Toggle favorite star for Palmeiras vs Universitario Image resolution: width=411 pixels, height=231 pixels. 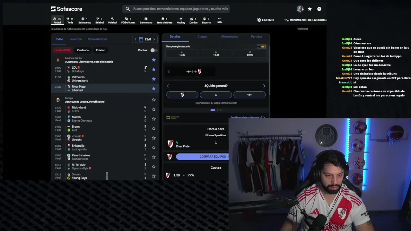[154, 79]
